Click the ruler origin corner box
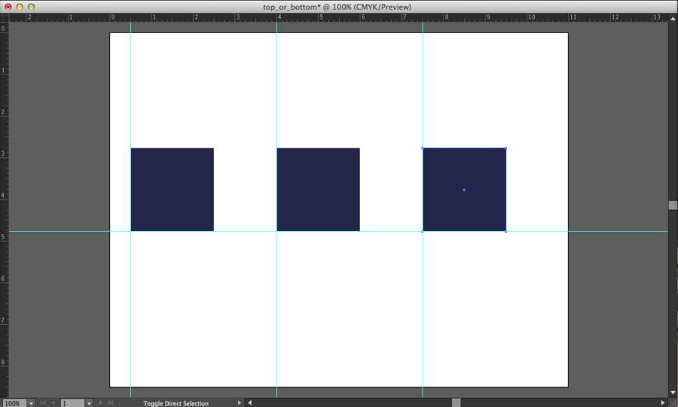 click(x=4, y=17)
